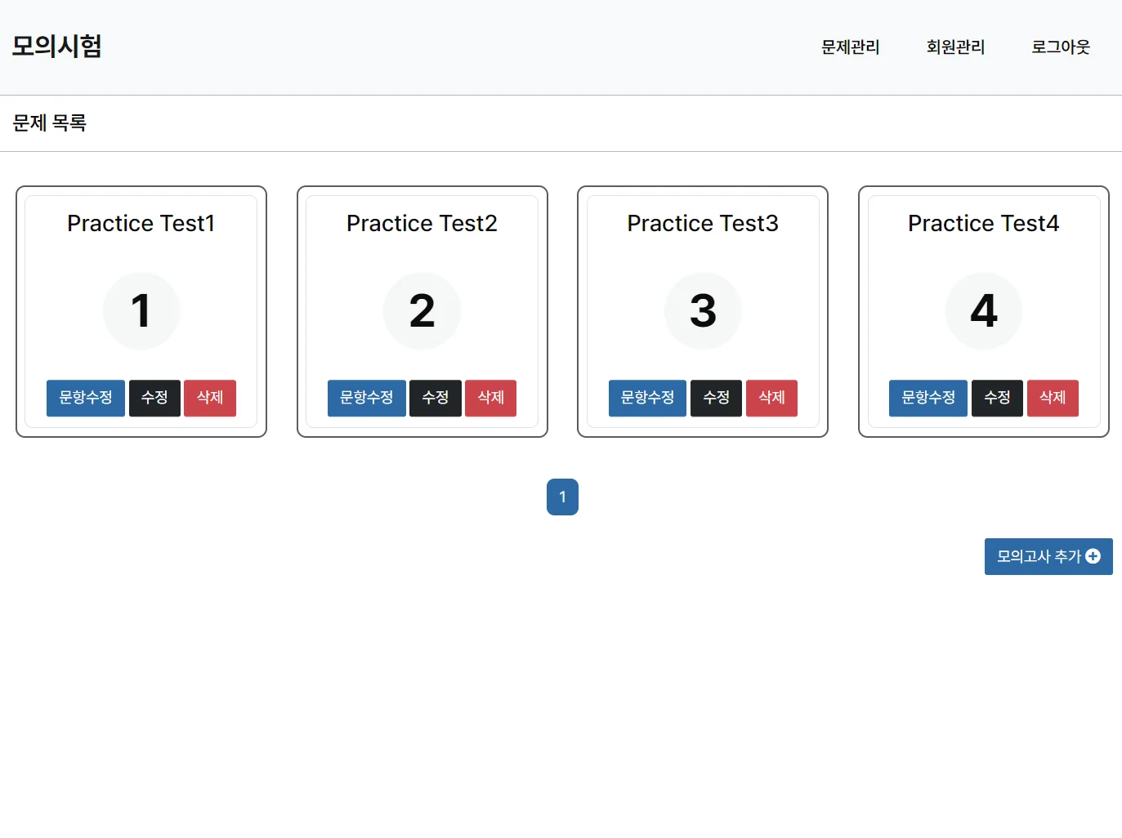Click 수정 on Practice Test1

click(154, 398)
